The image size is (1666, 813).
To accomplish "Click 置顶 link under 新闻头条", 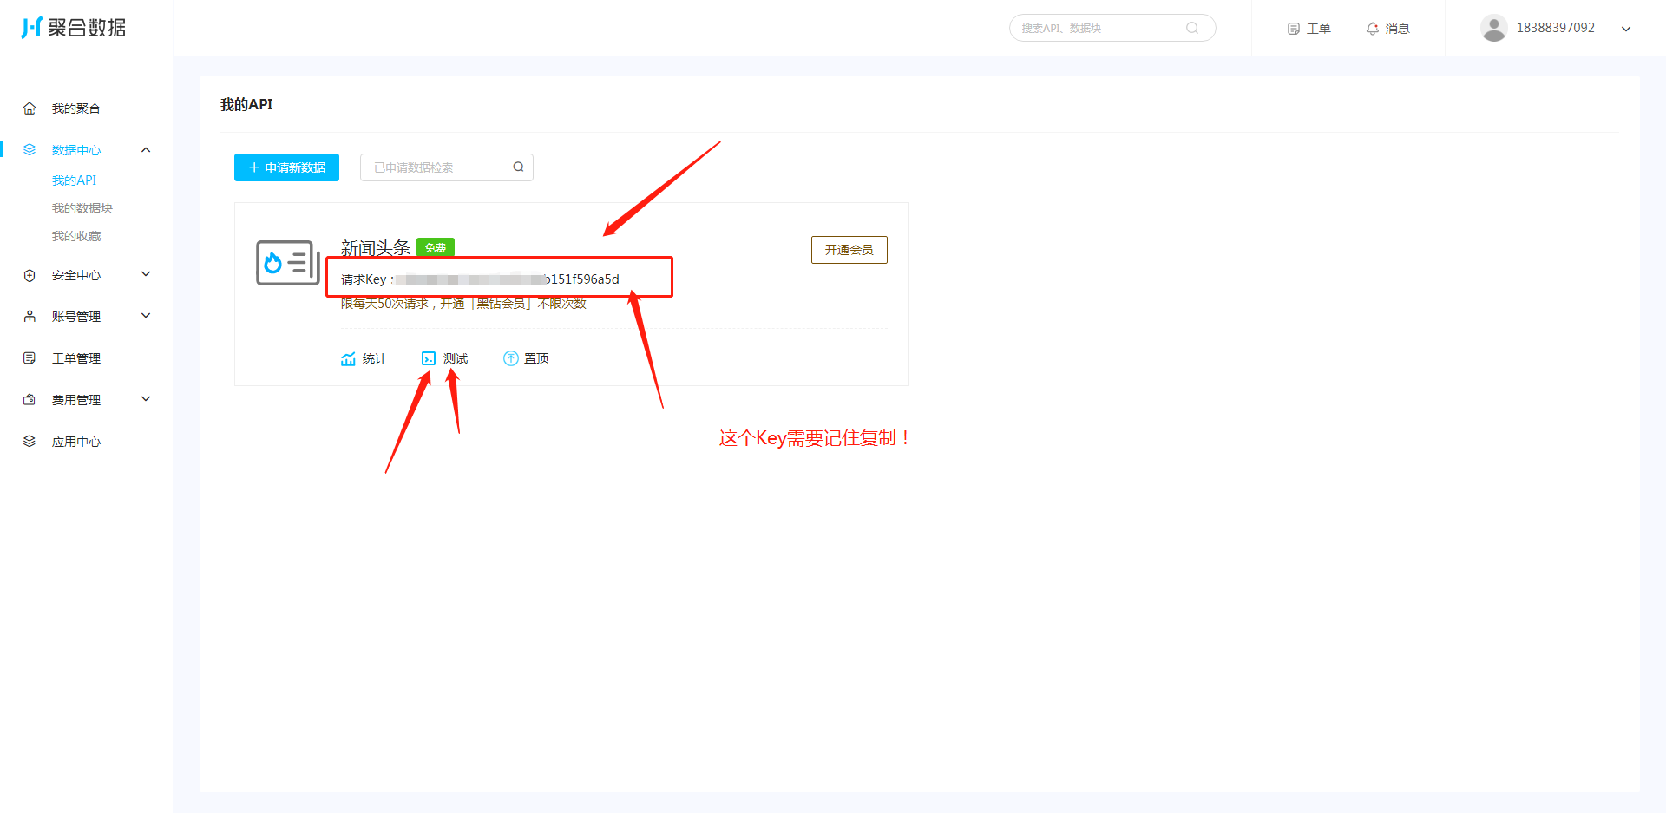I will 536,358.
